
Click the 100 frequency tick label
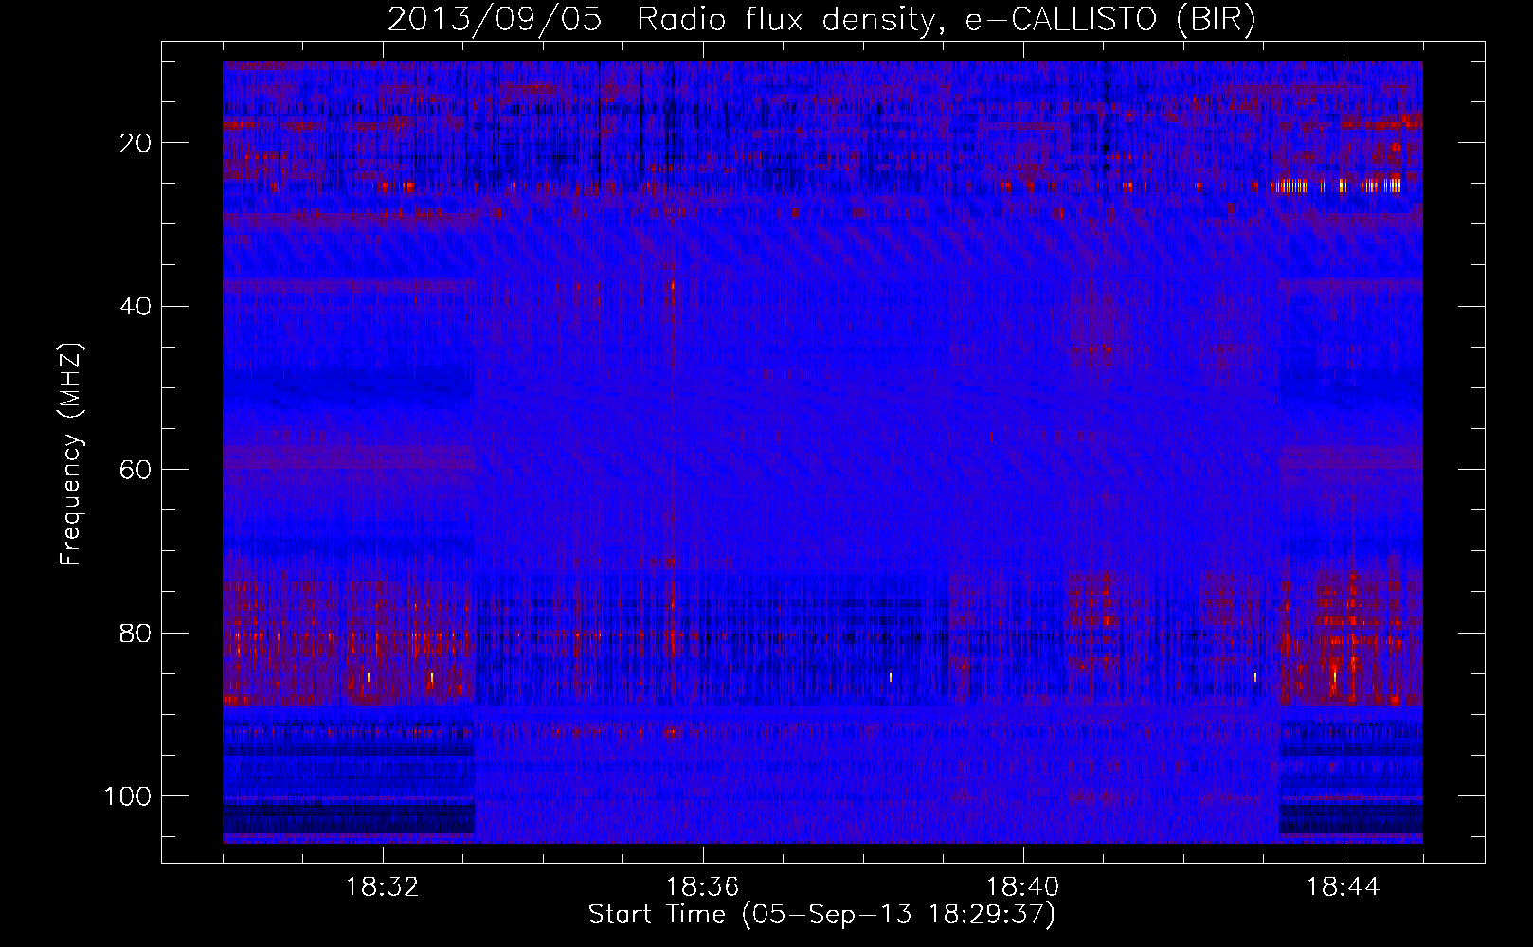point(128,796)
